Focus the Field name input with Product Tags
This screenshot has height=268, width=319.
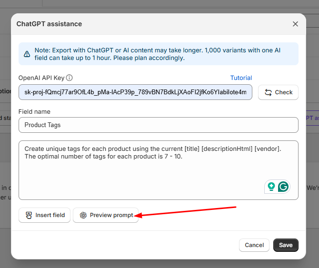pos(158,125)
